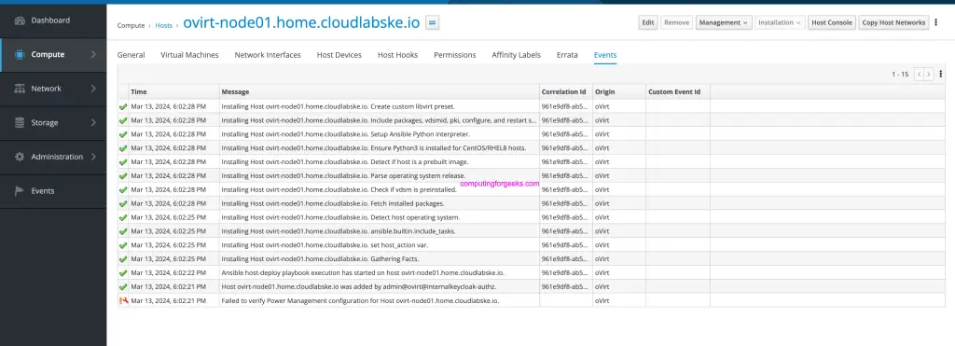Open the Errata tab
Screen dimensions: 955x346
tap(567, 55)
